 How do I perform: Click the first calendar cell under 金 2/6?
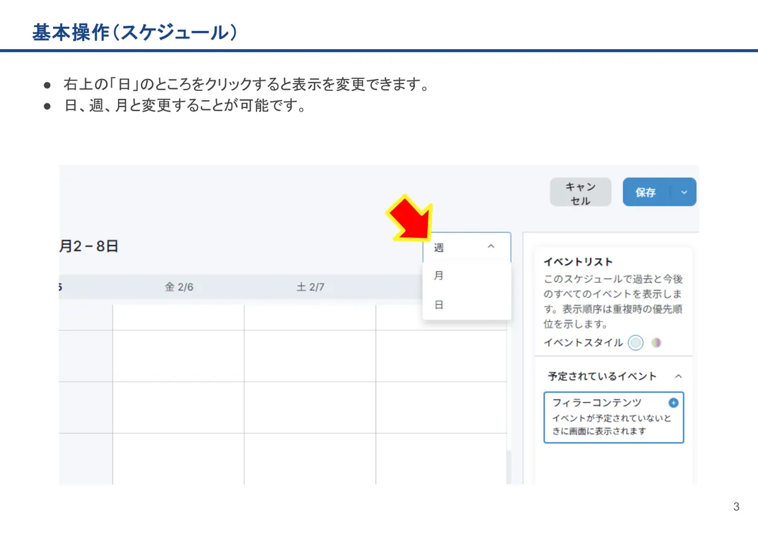[x=179, y=318]
